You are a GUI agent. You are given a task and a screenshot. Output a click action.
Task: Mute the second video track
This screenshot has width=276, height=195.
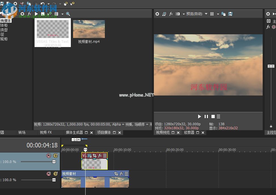pyautogui.click(x=49, y=174)
